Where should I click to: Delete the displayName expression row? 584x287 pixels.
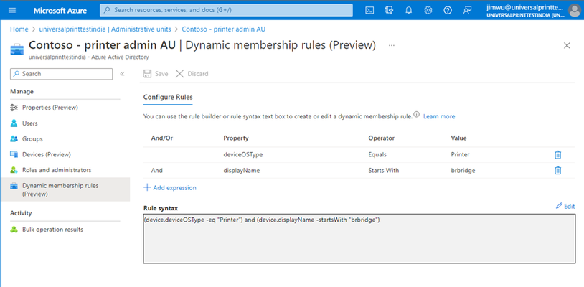point(557,171)
